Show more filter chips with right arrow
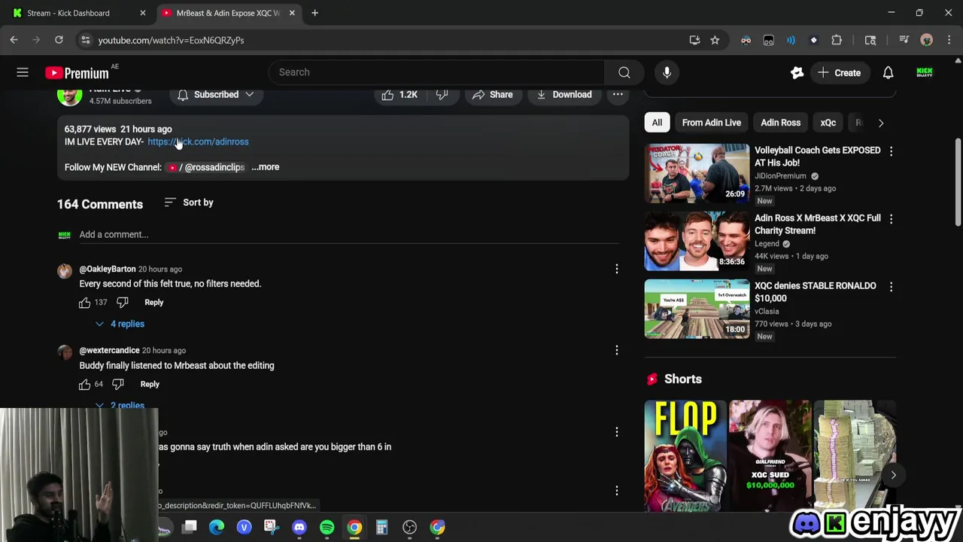Screen dimensions: 963x542 pos(881,123)
